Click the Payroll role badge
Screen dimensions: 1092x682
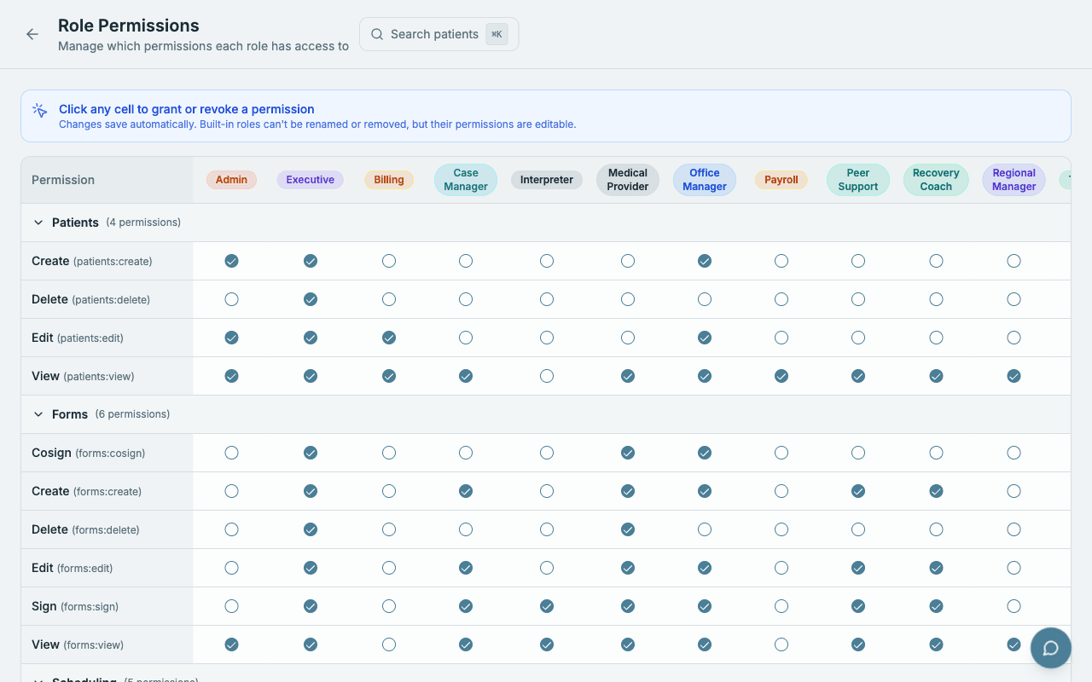pos(781,180)
